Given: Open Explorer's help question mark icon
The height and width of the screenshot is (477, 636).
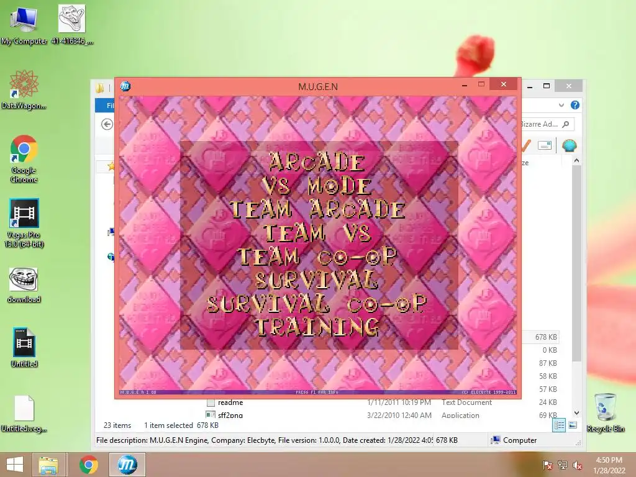Looking at the screenshot, I should (x=575, y=105).
